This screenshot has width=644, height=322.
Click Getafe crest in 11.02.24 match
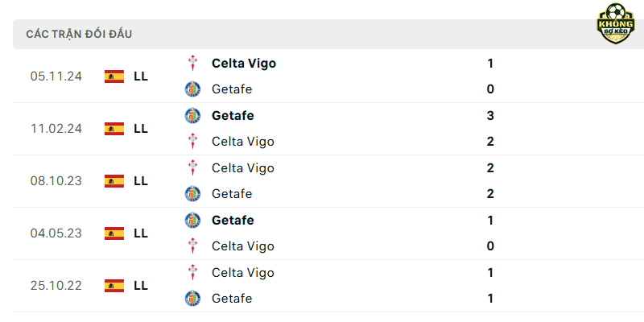tap(192, 115)
